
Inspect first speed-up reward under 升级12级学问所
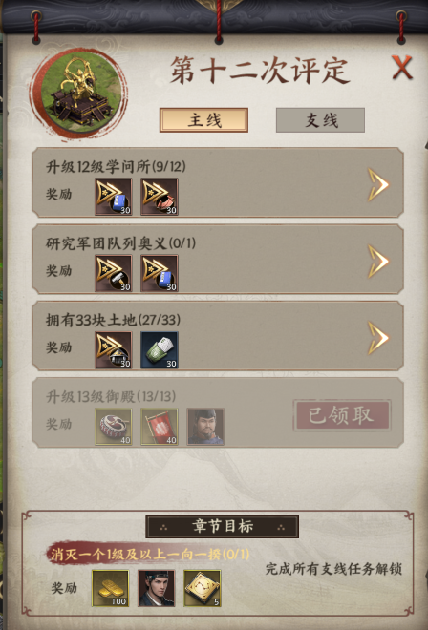click(114, 197)
